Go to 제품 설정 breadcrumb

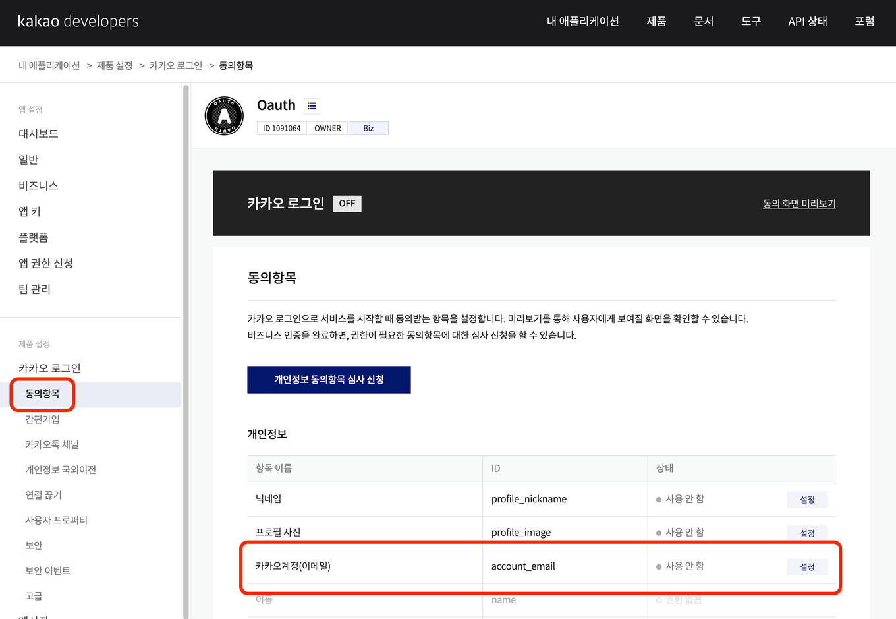[x=115, y=65]
